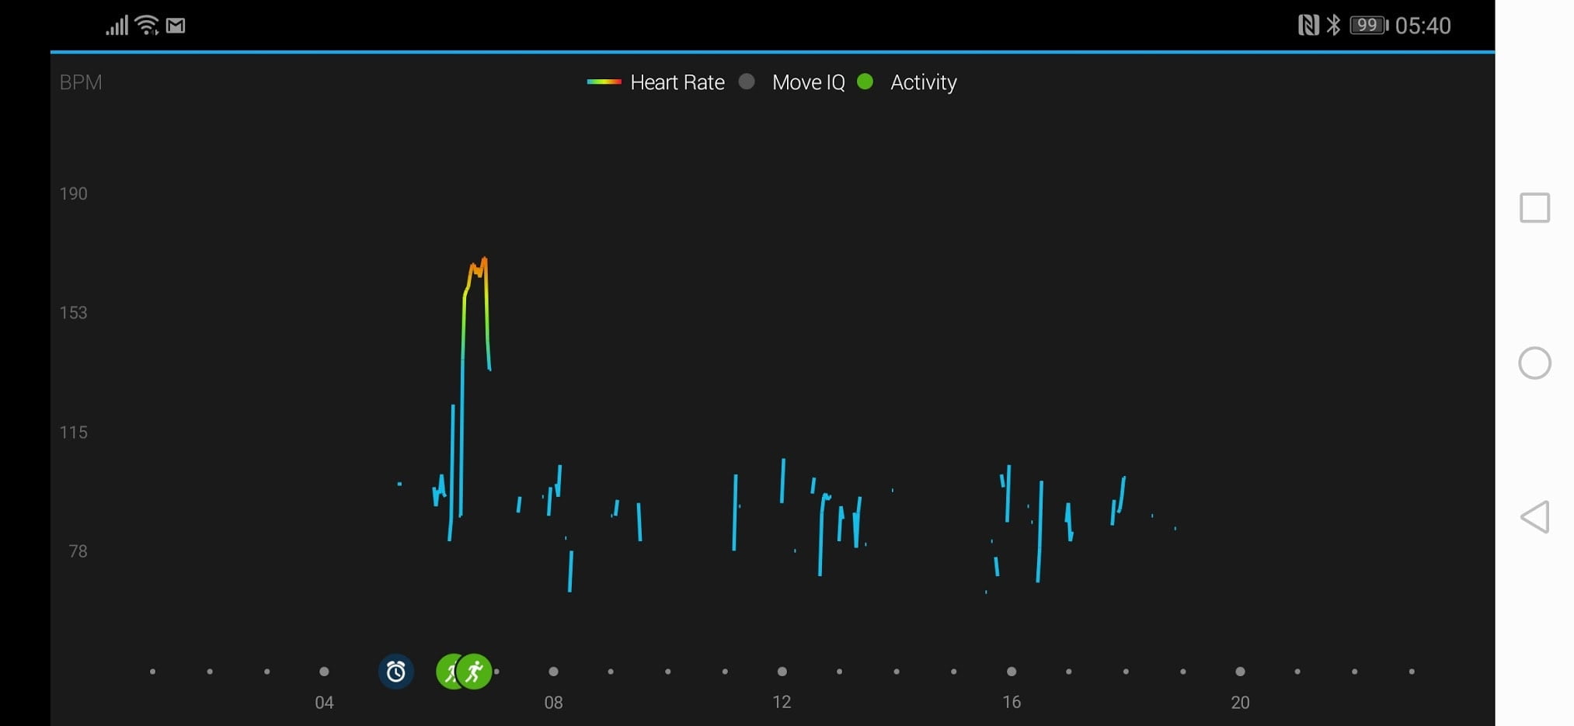Tap the 08 hour timeline marker dot
1574x726 pixels.
click(x=553, y=672)
